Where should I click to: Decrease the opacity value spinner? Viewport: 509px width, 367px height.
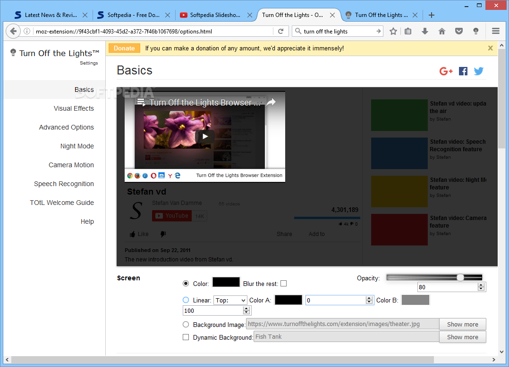(481, 289)
